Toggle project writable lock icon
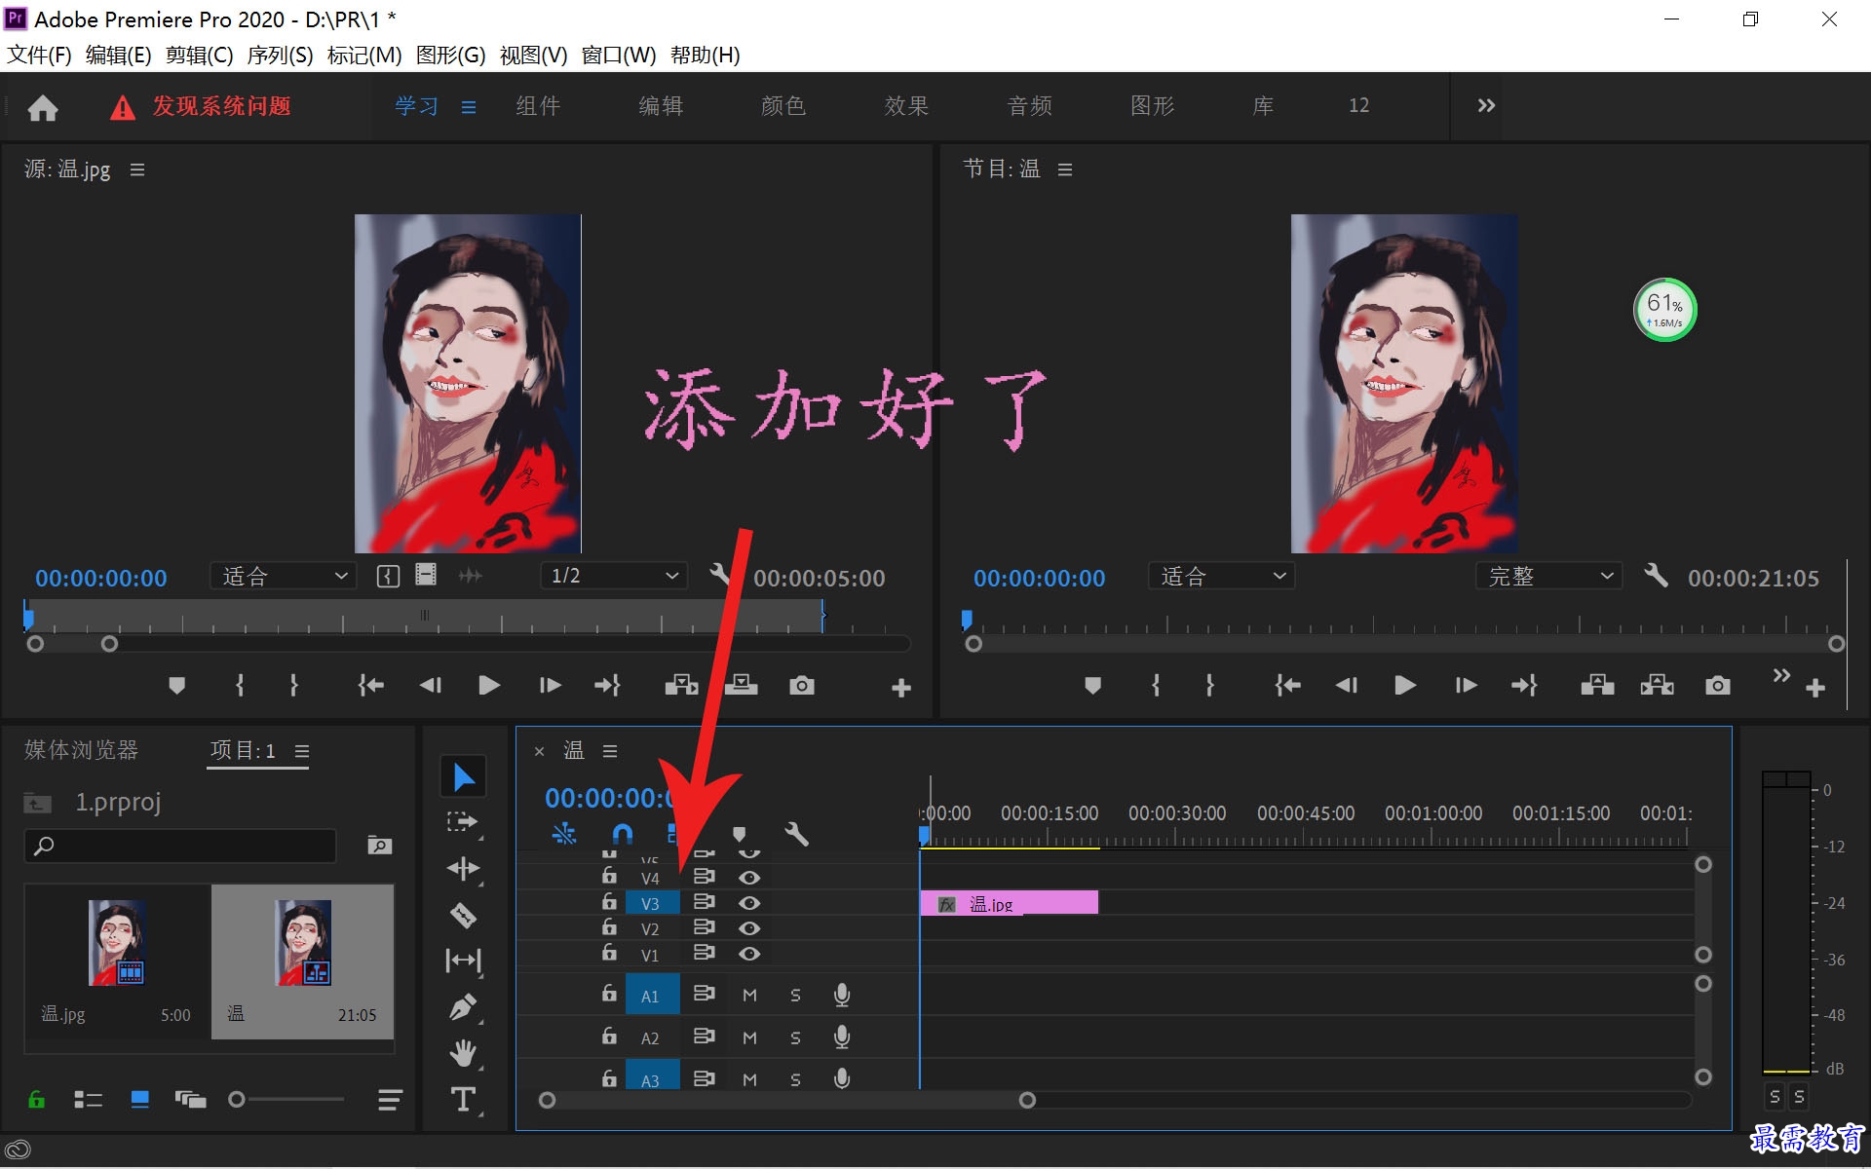The image size is (1871, 1169). coord(36,1100)
